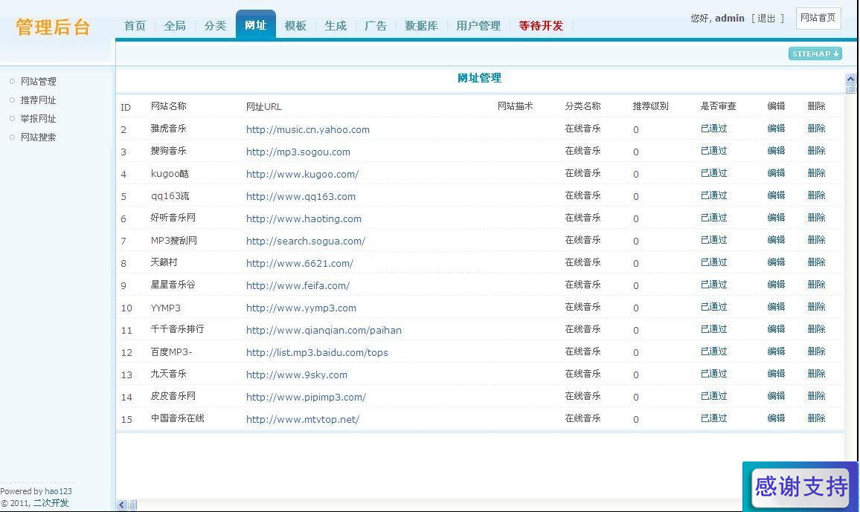Expand the SITEMAP button
860x512 pixels.
point(815,54)
